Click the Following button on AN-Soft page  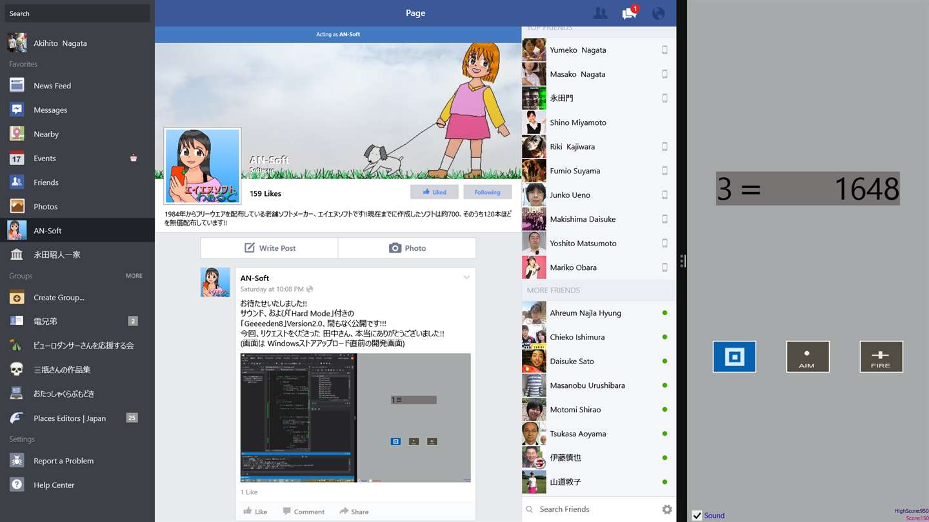(487, 192)
